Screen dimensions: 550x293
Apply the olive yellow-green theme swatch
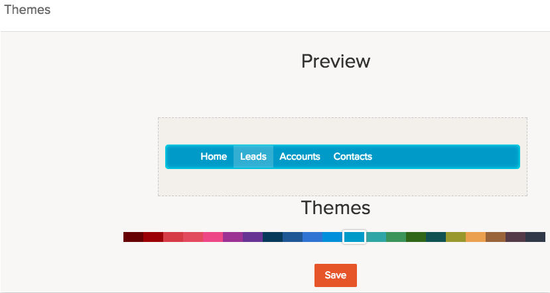456,237
